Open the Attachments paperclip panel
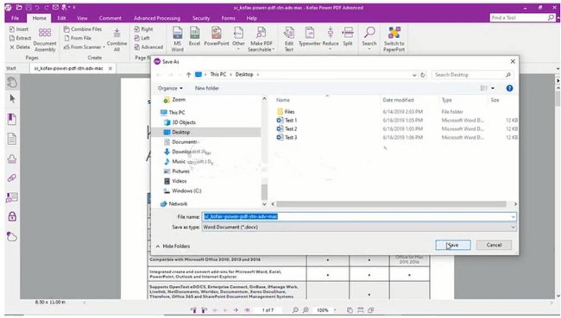The height and width of the screenshot is (318, 561). click(x=12, y=178)
